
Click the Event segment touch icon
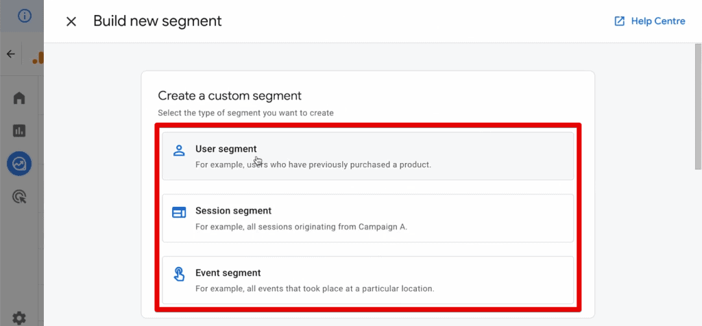point(179,274)
